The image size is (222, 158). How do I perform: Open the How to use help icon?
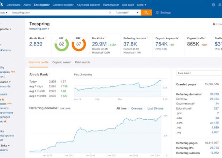coord(214,24)
